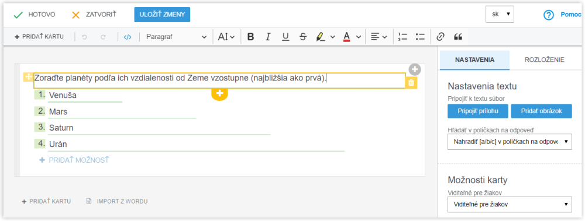Click the Pridať obrázok button
Screen dimensions: 585x221
[541, 111]
